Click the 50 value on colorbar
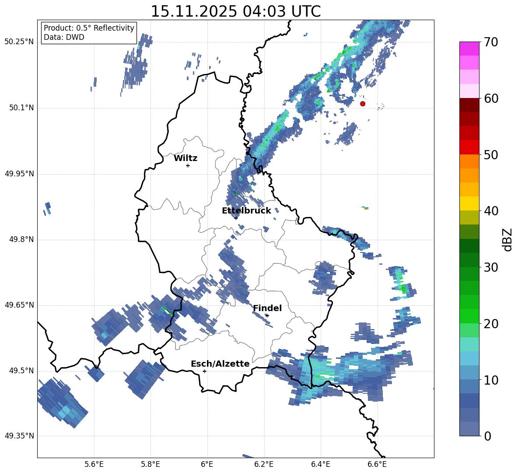This screenshot has width=518, height=473. [x=491, y=154]
